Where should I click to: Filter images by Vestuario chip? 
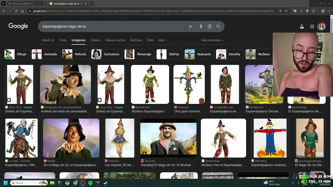pyautogui.click(x=199, y=54)
